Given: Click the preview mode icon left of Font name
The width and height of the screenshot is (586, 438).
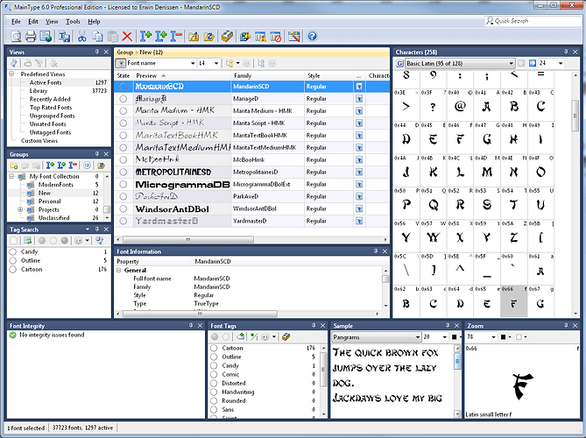Looking at the screenshot, I should tap(120, 63).
